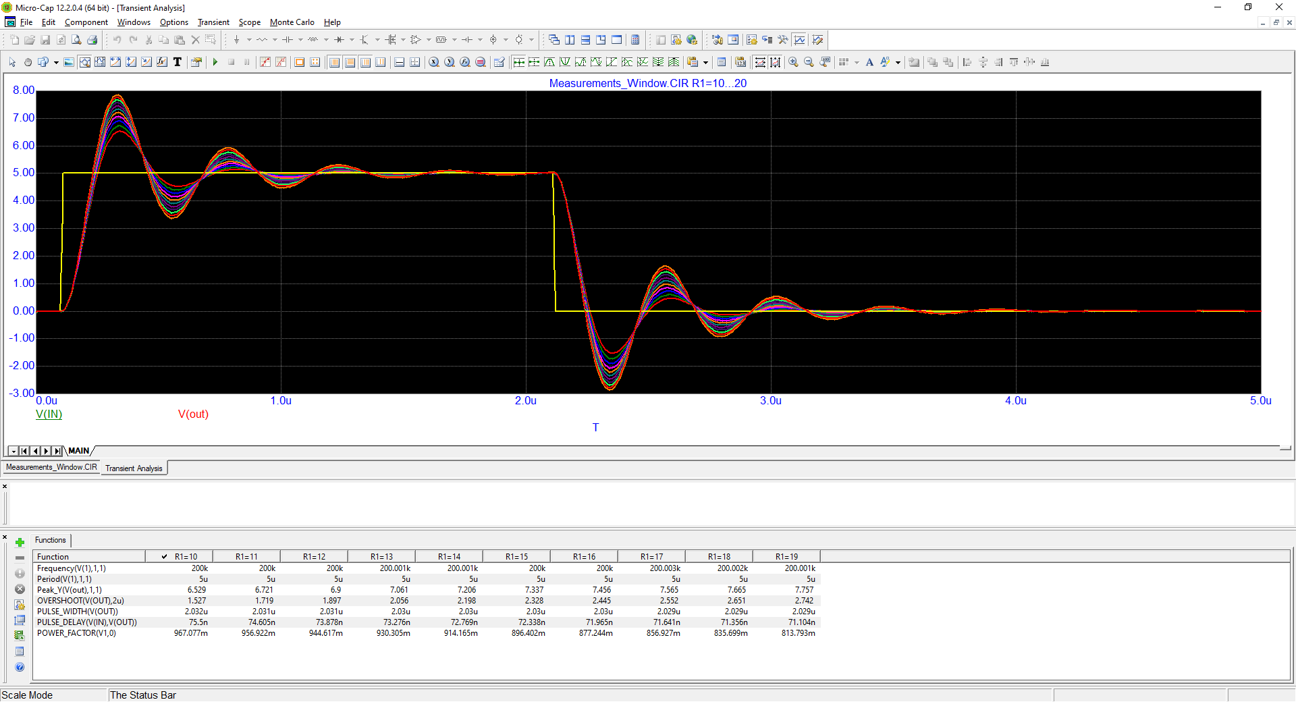Click the Zoom In magnifier icon
Image resolution: width=1296 pixels, height=702 pixels.
(793, 62)
